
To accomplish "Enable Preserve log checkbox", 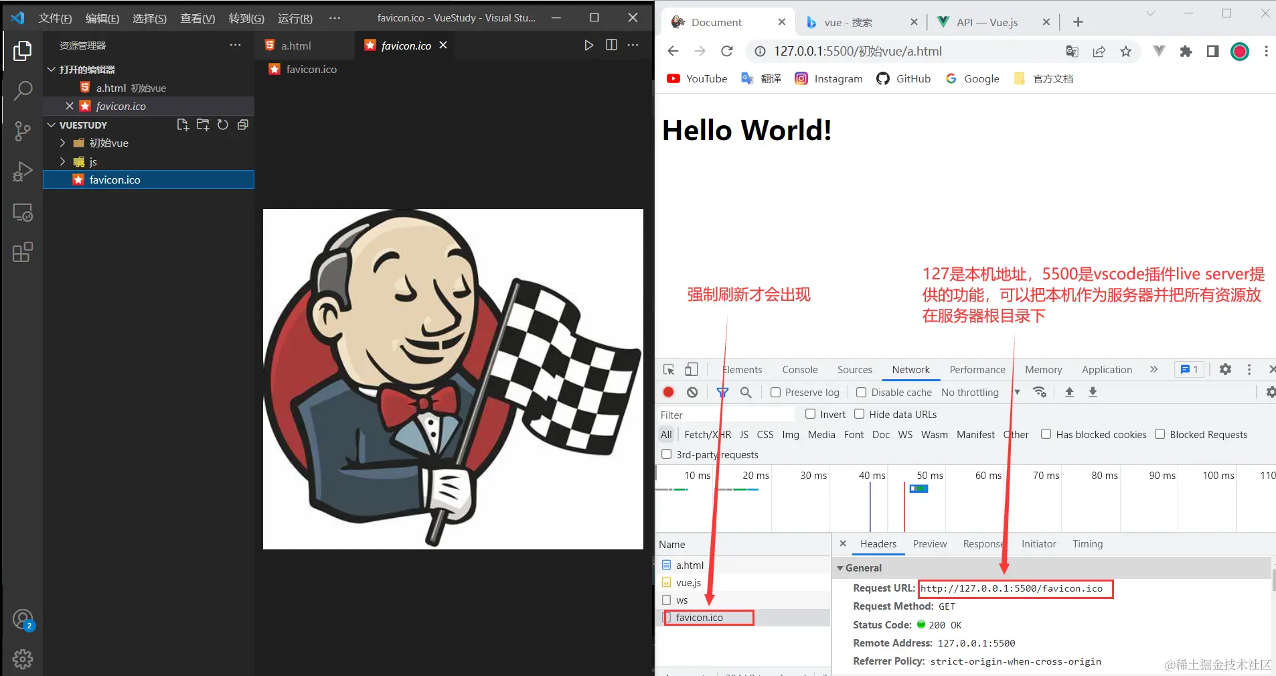I will (775, 393).
